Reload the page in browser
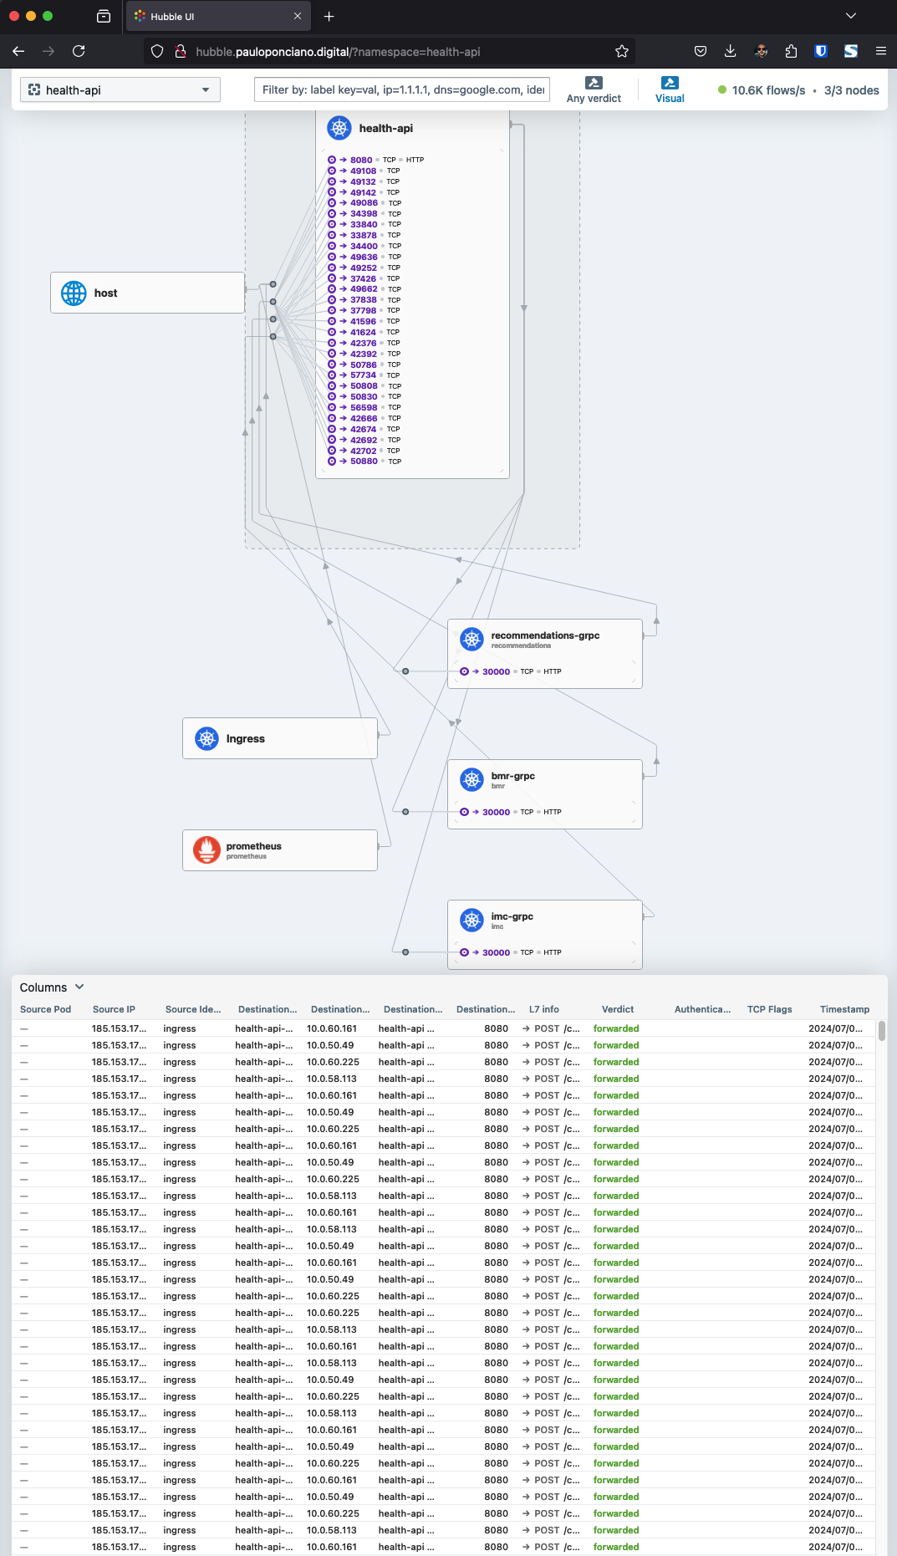This screenshot has height=1556, width=897. click(x=79, y=52)
